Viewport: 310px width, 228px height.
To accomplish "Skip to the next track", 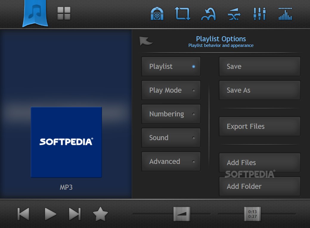I will [75, 214].
